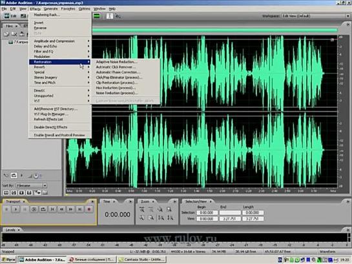Click Zoom Out Vertically icon
The width and height of the screenshot is (352, 264).
tap(170, 218)
